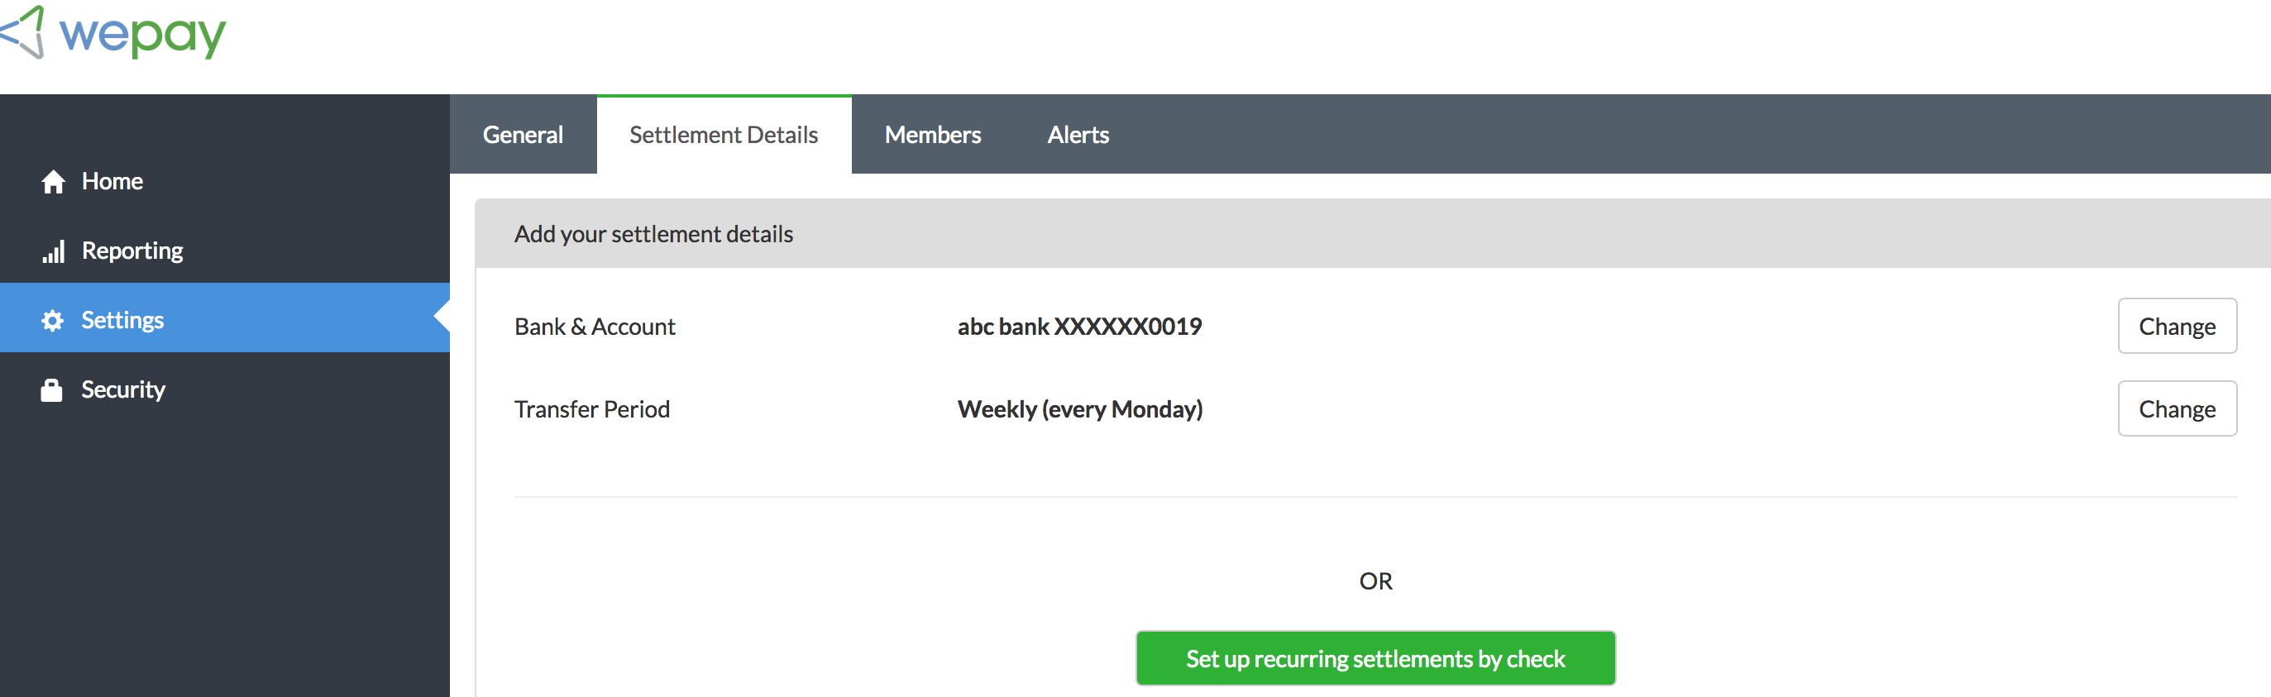The width and height of the screenshot is (2271, 697).
Task: Click the Reporting bar chart icon
Action: pyautogui.click(x=53, y=251)
